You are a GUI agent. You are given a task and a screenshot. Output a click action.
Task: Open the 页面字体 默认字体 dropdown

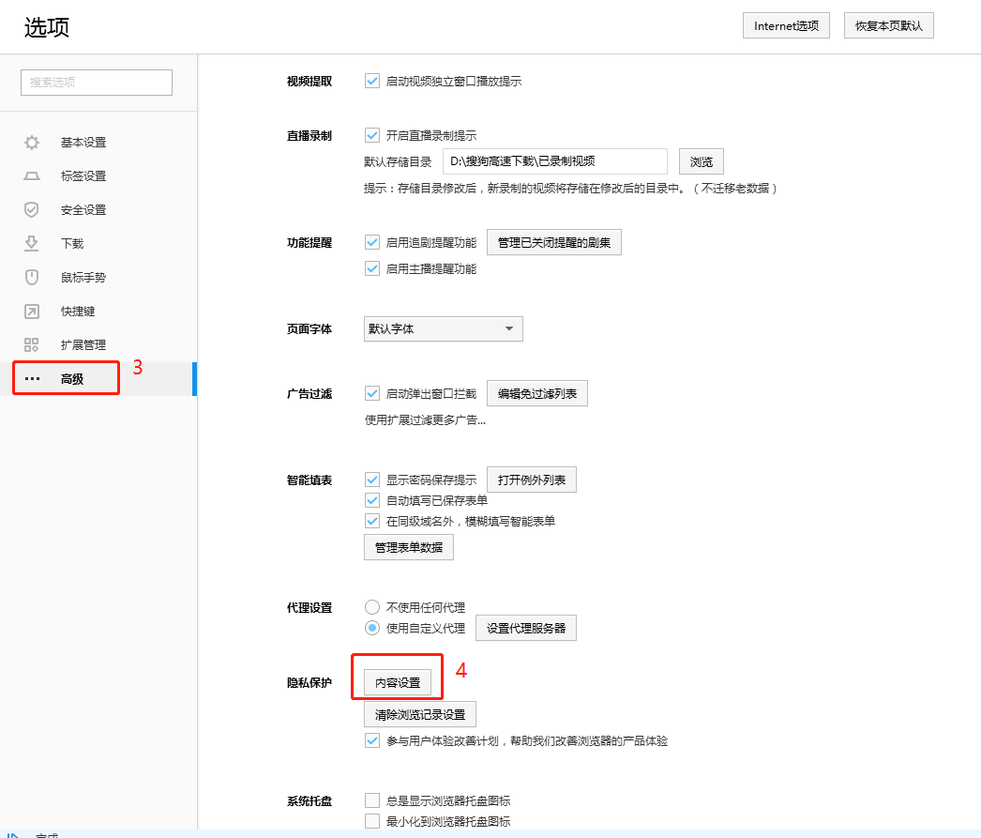point(443,329)
